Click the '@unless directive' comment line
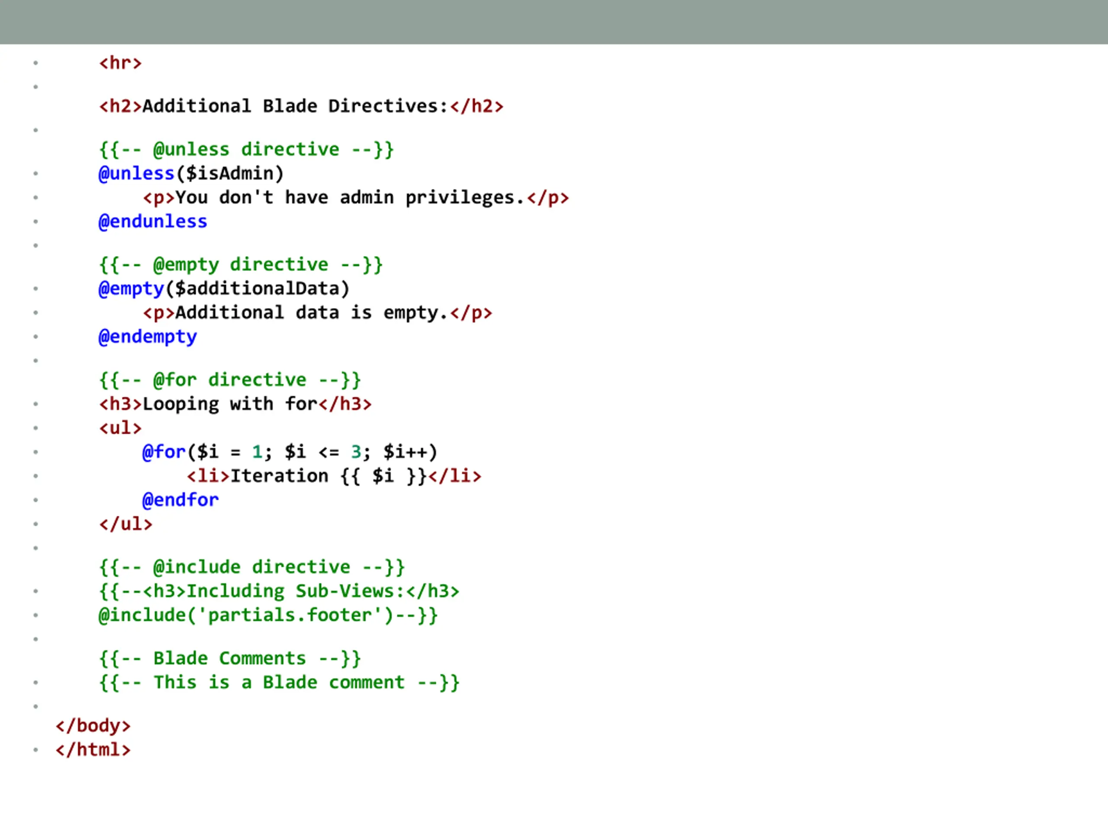 tap(246, 150)
